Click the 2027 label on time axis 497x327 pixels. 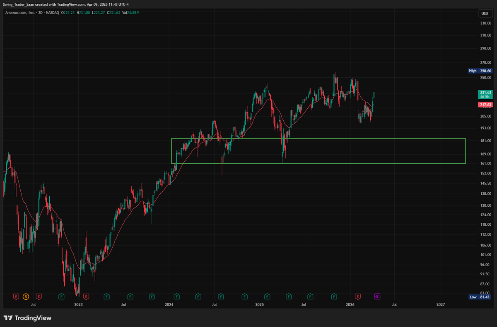tap(441, 305)
